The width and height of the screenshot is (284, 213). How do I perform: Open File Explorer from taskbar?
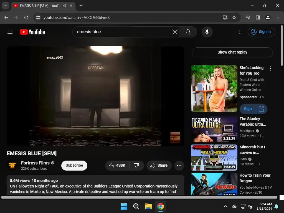148,206
